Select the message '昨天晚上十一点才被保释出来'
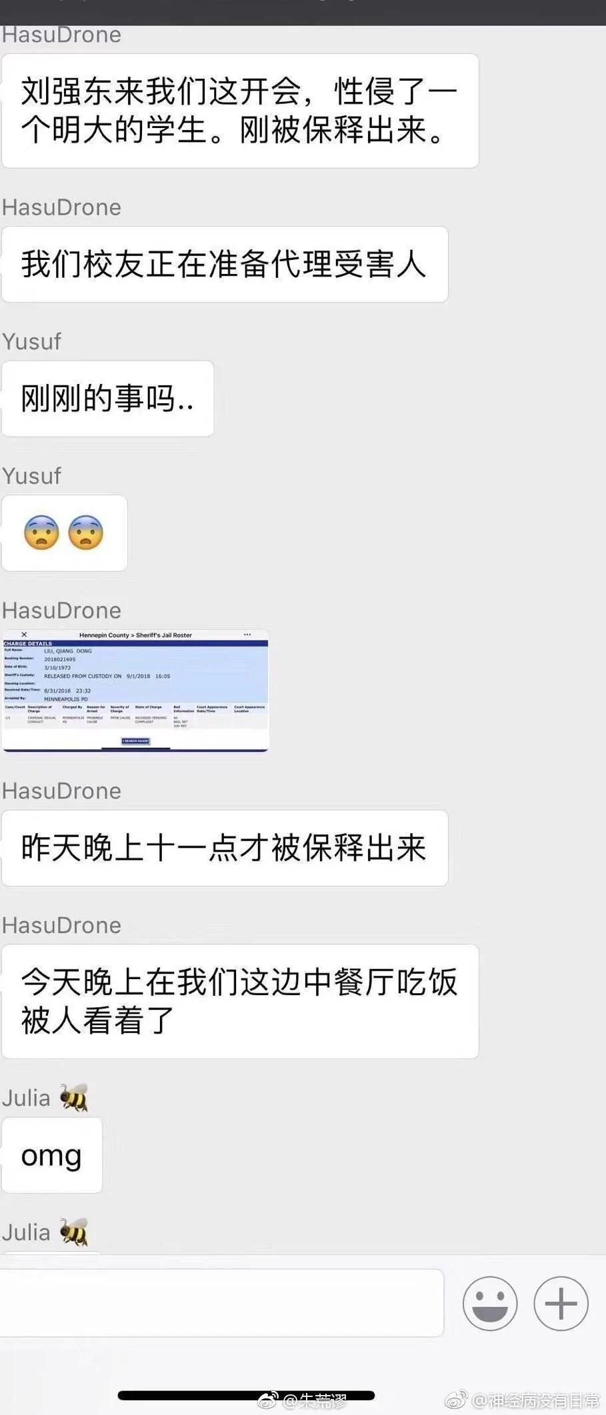 225,848
